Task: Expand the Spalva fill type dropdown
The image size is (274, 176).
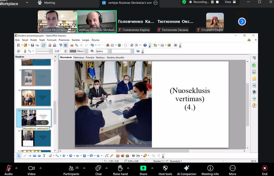Action: click(109, 51)
